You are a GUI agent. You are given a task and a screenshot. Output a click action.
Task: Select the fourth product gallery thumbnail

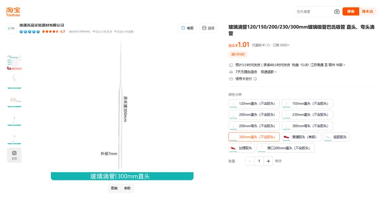point(14,118)
